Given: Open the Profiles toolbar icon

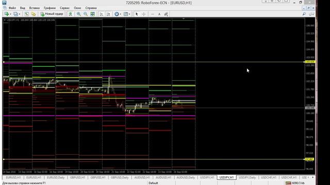Looking at the screenshot, I should coord(15,14).
